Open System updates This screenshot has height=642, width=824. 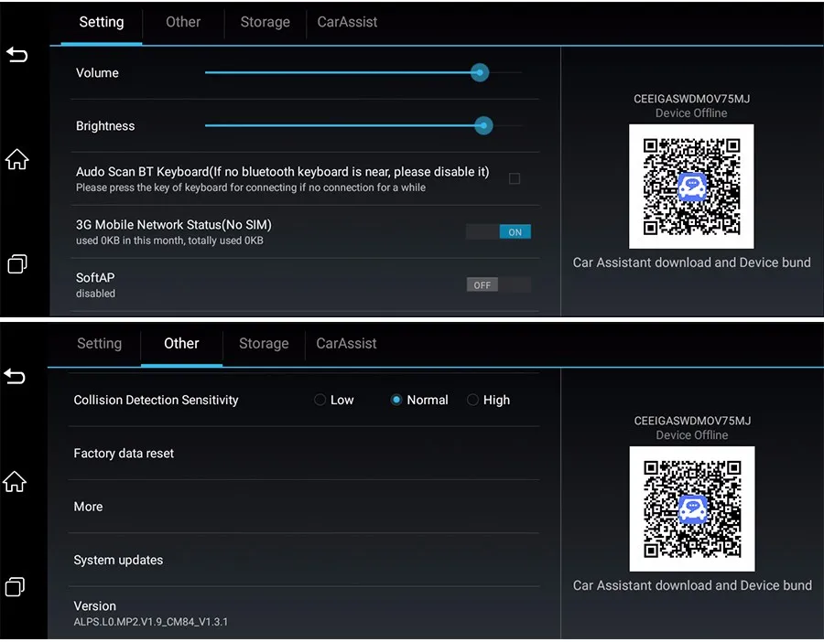[x=118, y=560]
